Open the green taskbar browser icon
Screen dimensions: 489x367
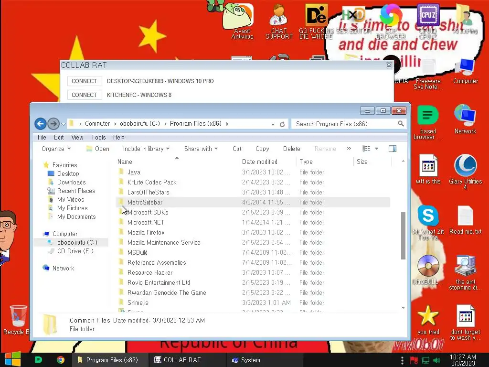[x=38, y=360]
